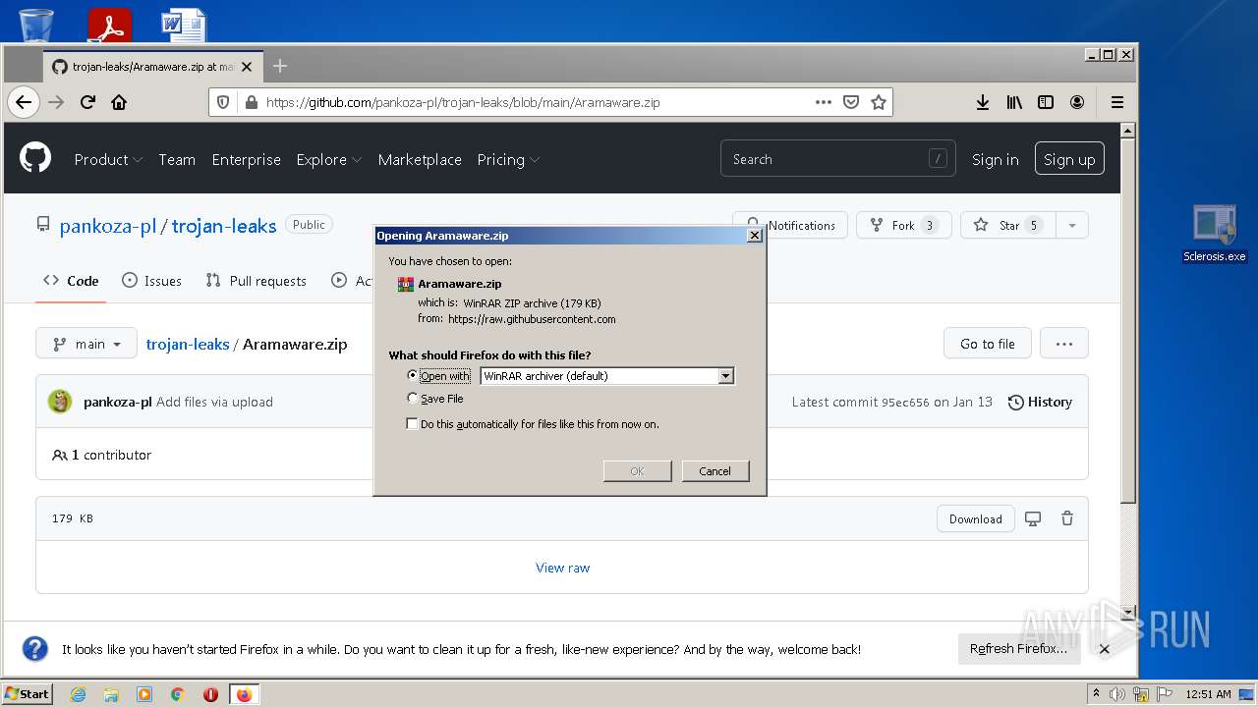Click the Sign in link
Viewport: 1258px width, 707px height.
pyautogui.click(x=995, y=159)
